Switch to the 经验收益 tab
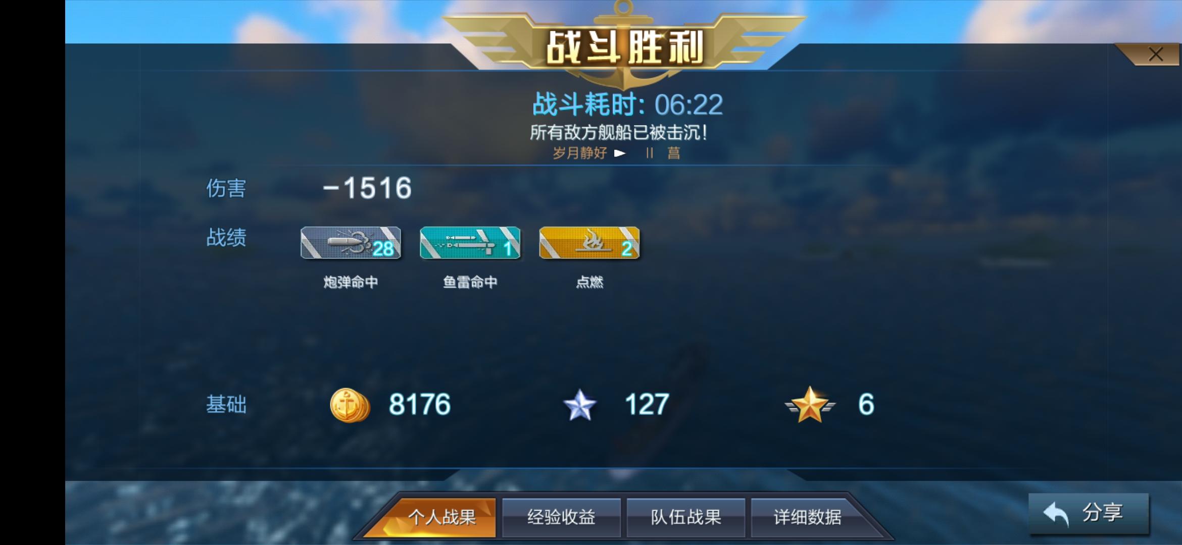 click(561, 517)
